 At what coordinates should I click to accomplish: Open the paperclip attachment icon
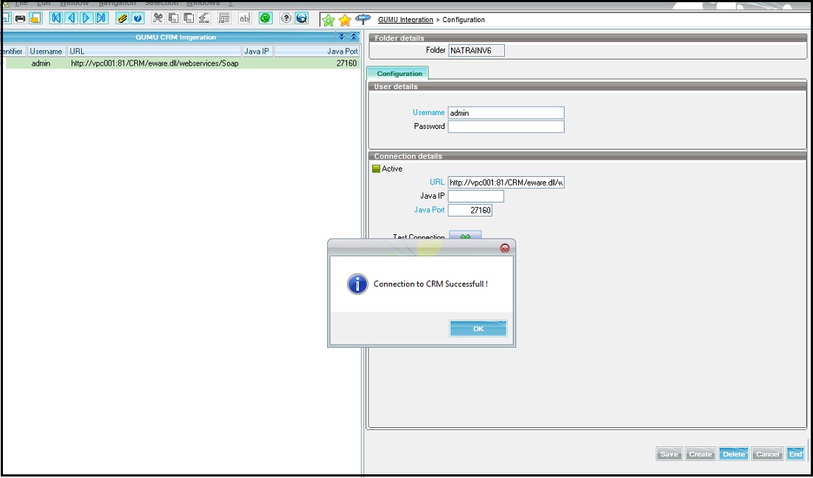pos(122,18)
